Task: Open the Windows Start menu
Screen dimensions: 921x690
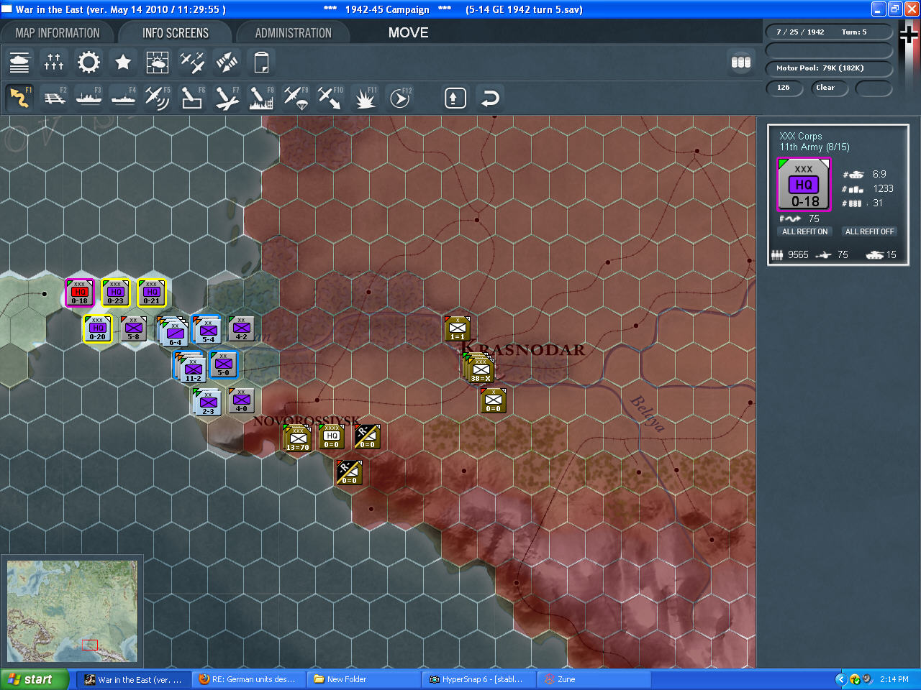Action: coord(35,679)
